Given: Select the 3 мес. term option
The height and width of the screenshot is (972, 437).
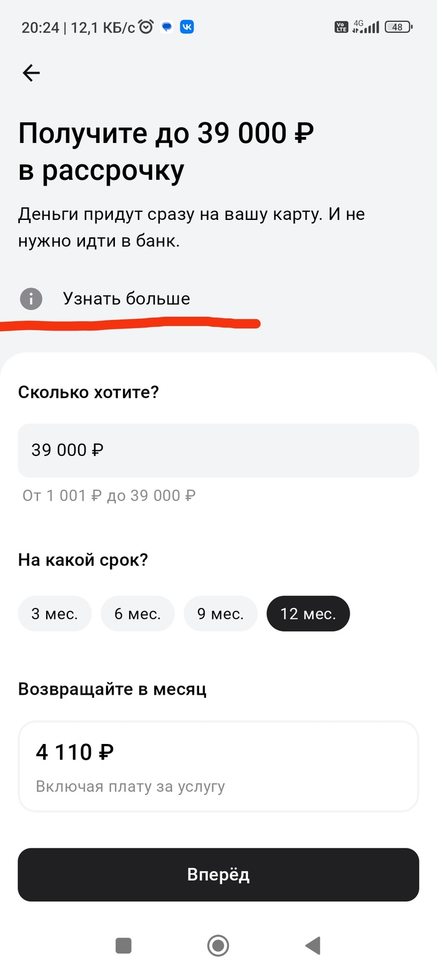Looking at the screenshot, I should tap(54, 613).
